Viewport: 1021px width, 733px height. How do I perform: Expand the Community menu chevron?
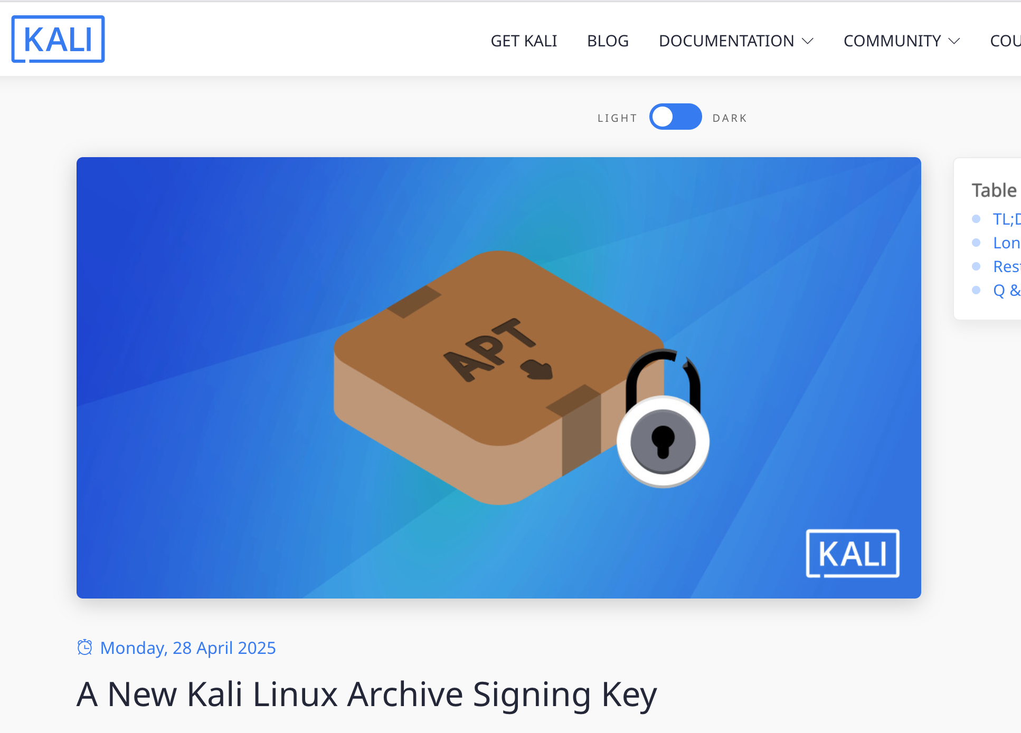[954, 41]
